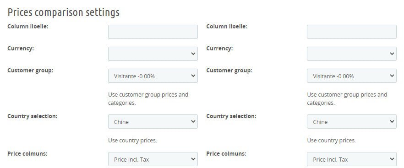The width and height of the screenshot is (404, 168).
Task: Click the right Country selection label
Action: point(231,116)
